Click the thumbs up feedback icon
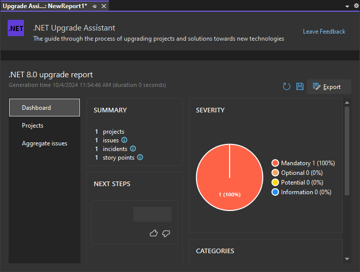 coord(154,233)
